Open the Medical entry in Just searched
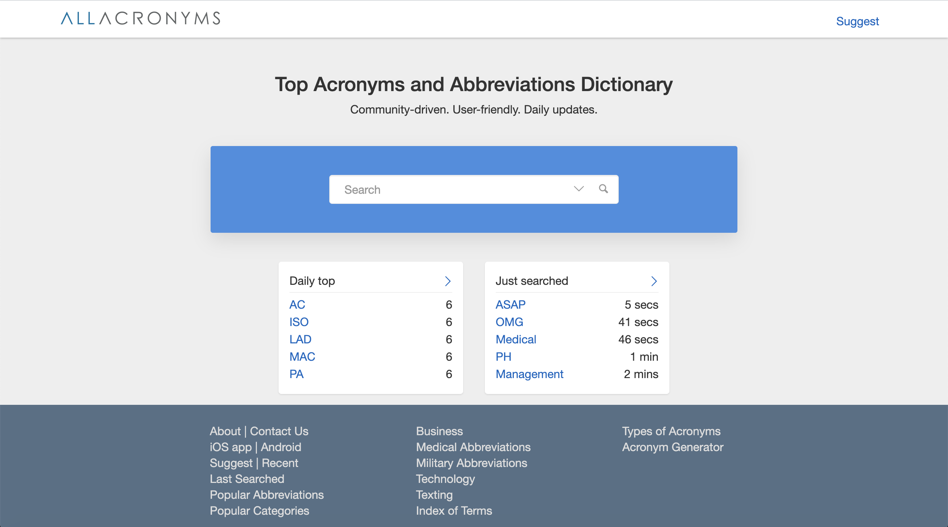Image resolution: width=948 pixels, height=527 pixels. [516, 339]
